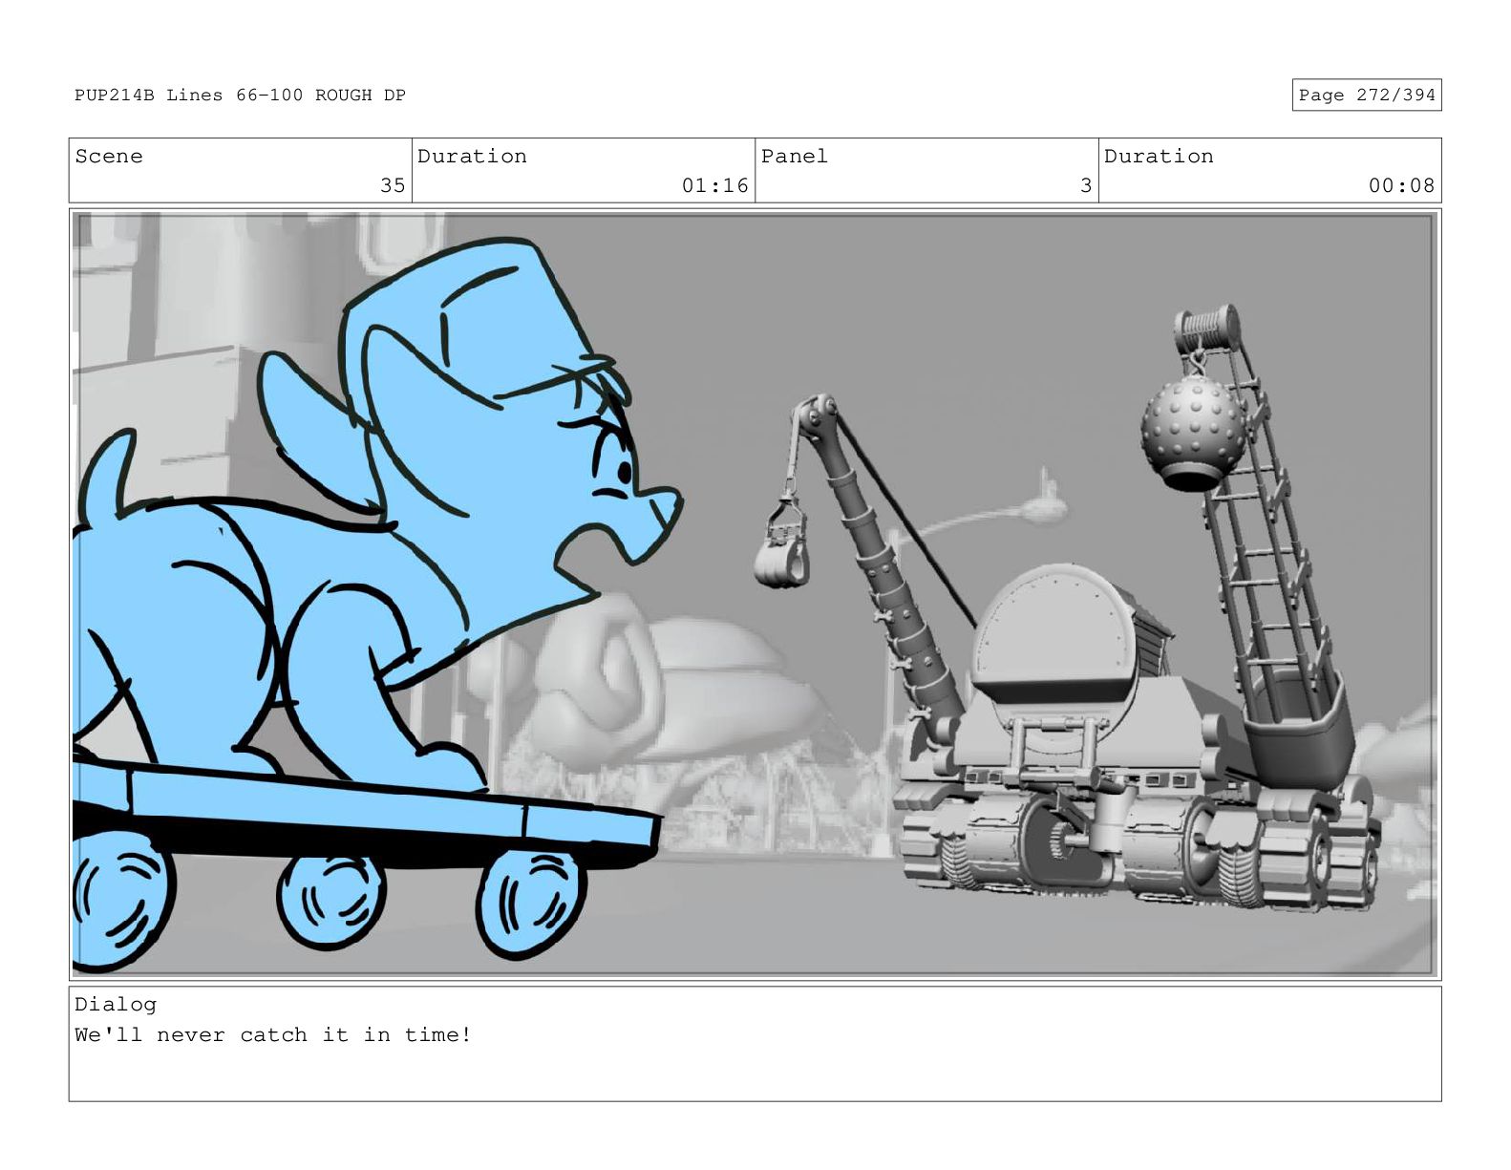Click the 'Scene' label

click(x=109, y=156)
